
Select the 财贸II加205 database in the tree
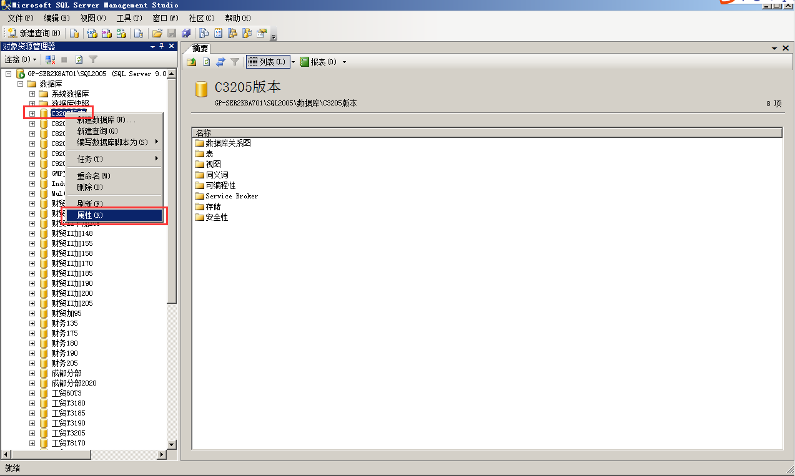tap(72, 303)
